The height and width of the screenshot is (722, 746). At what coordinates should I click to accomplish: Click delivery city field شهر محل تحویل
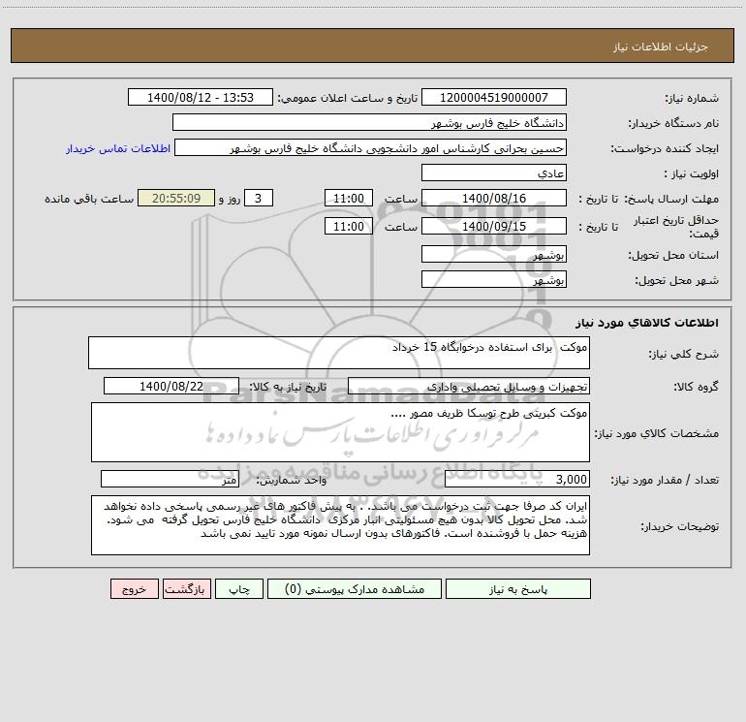pyautogui.click(x=494, y=279)
